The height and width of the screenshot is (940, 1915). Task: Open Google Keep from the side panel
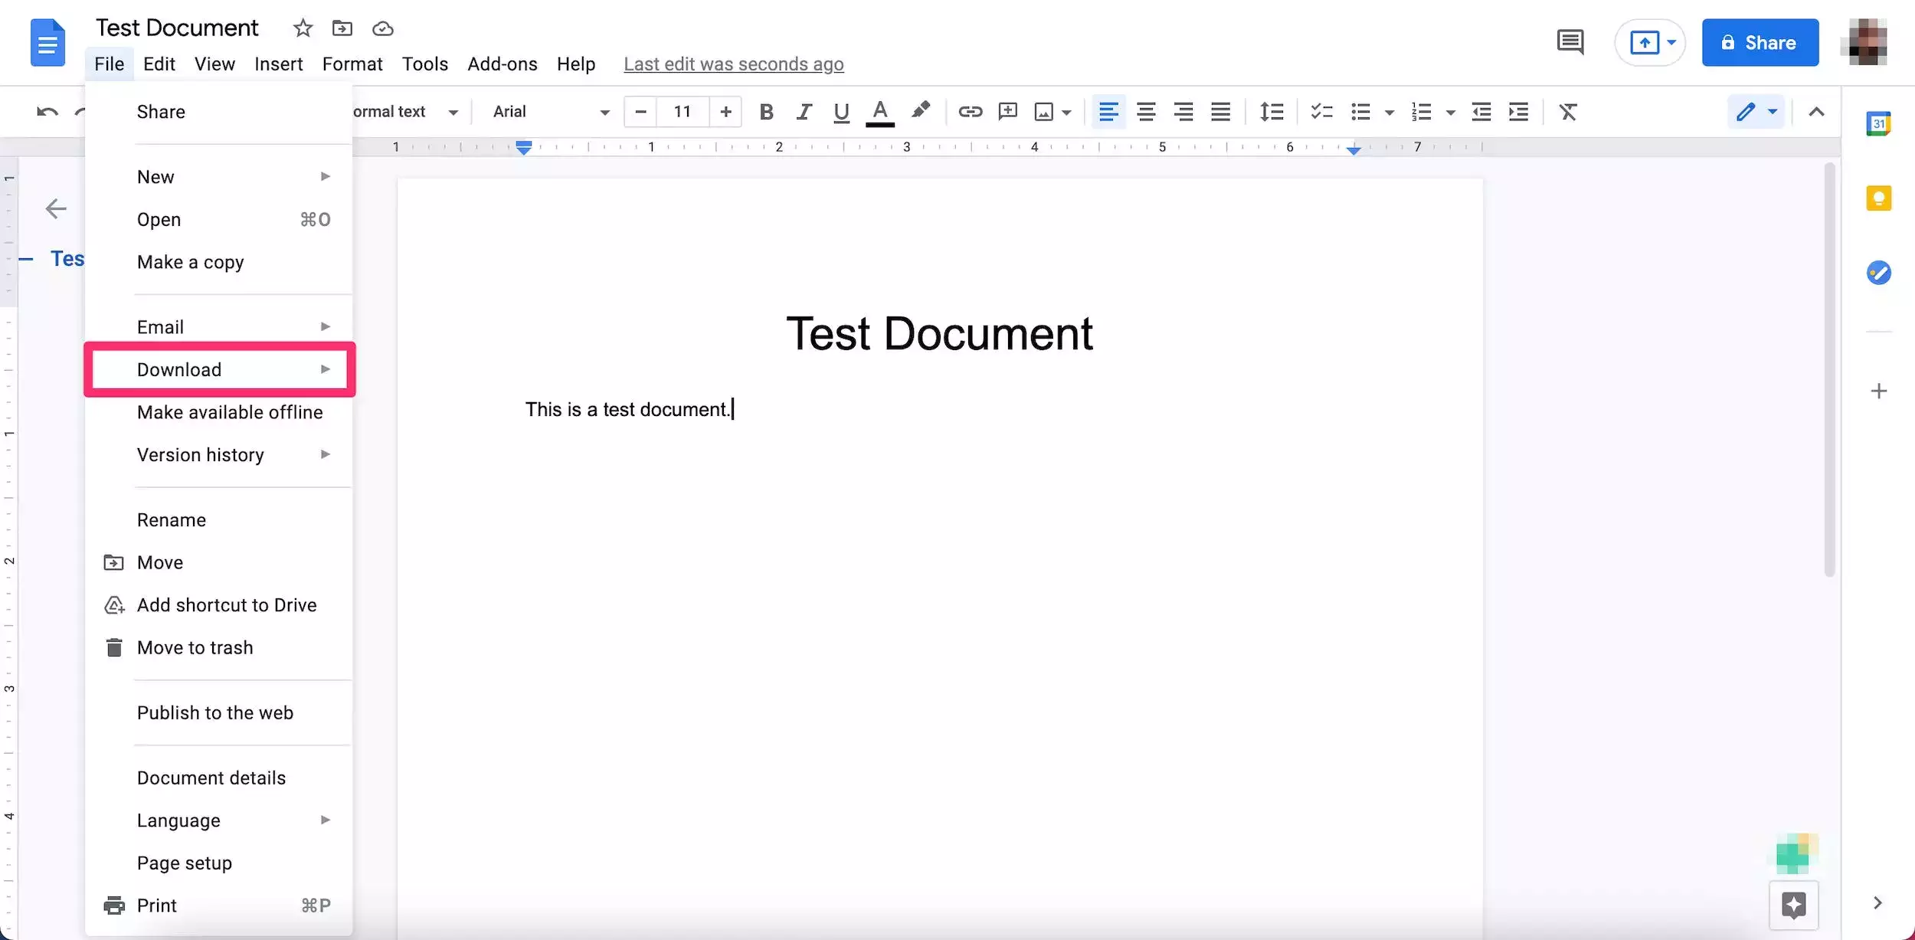point(1878,199)
